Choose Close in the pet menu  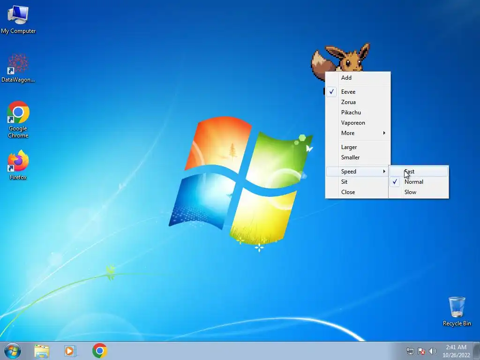click(358, 192)
